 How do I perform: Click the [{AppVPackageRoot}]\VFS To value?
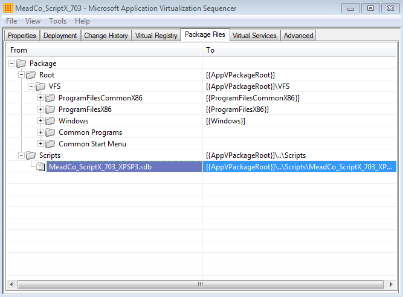248,86
